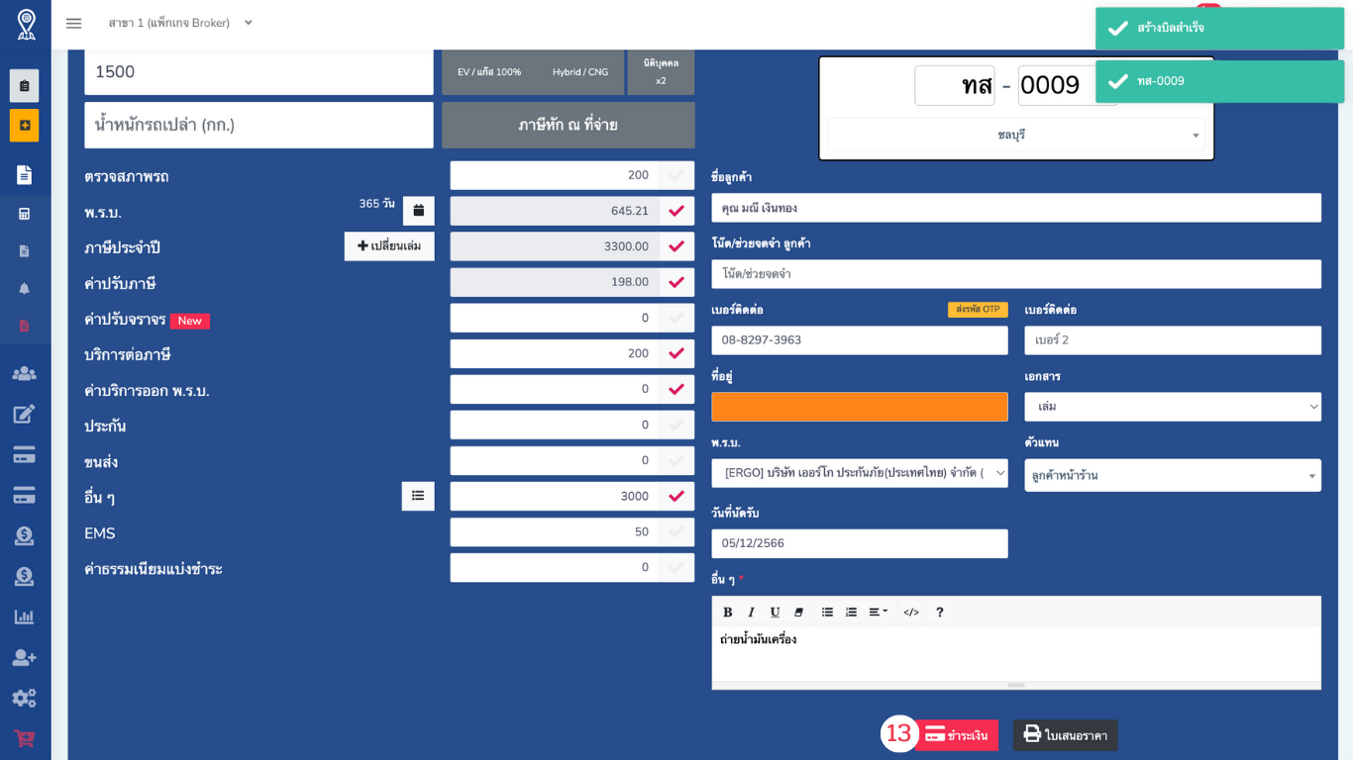
Task: Open calendar picker next to พ.ร.บ.
Action: click(418, 211)
